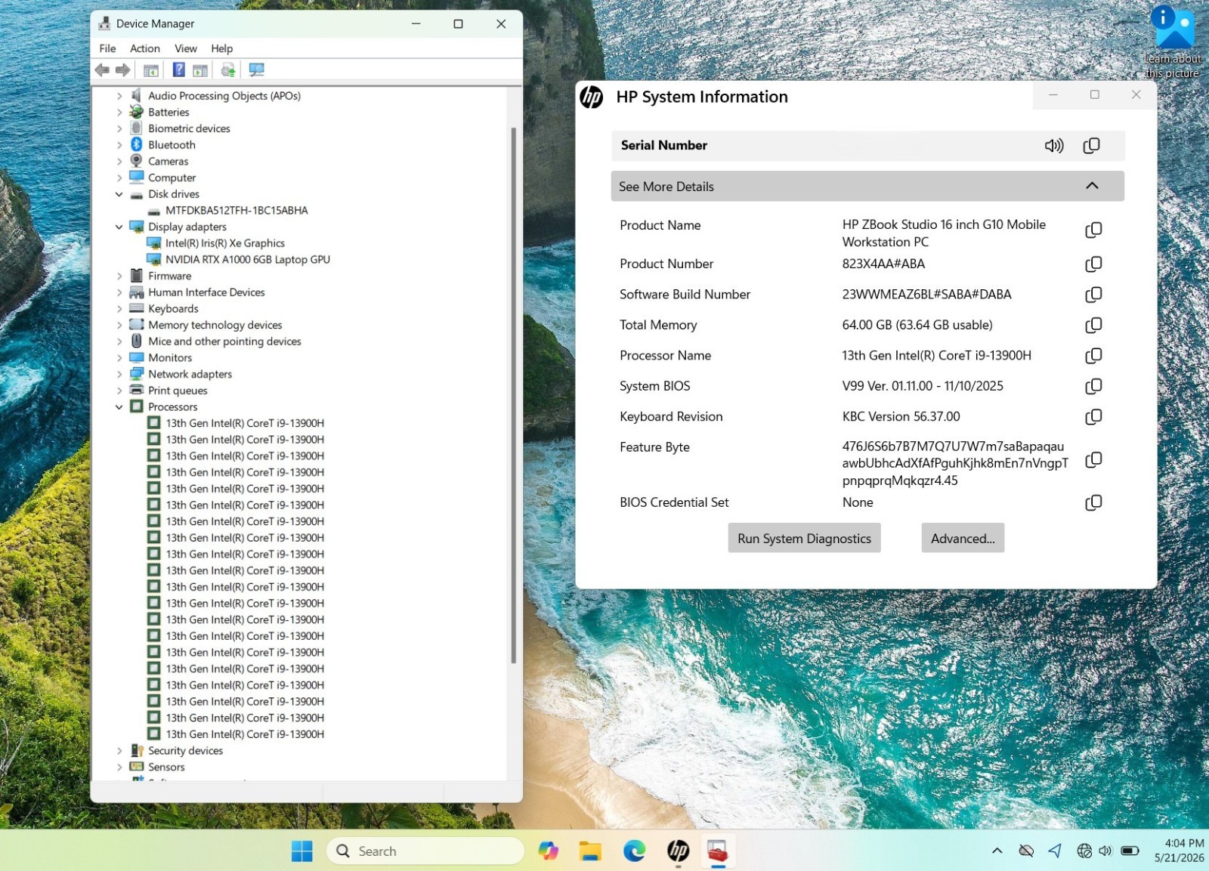Select the Monitors category label
This screenshot has height=871, width=1209.
(x=170, y=358)
